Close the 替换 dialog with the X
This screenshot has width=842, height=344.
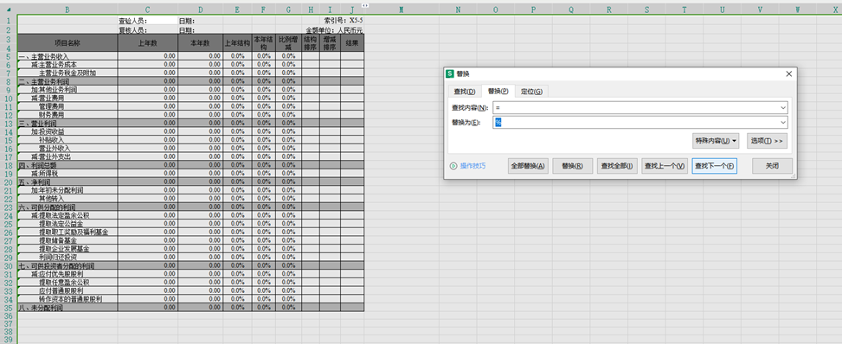(x=788, y=73)
